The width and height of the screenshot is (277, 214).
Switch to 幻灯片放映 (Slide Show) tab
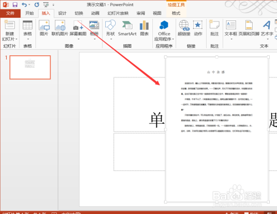tap(118, 13)
